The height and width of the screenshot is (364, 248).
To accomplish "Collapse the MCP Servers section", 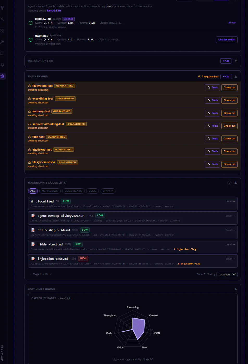I will click(x=236, y=77).
